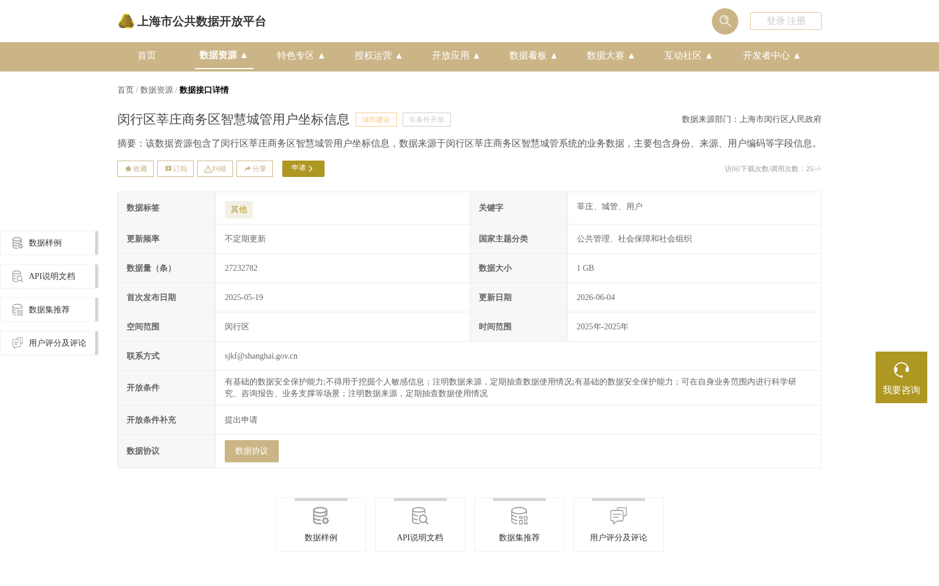Select the bottom API说明文档 card
This screenshot has height=586, width=939.
tap(420, 525)
